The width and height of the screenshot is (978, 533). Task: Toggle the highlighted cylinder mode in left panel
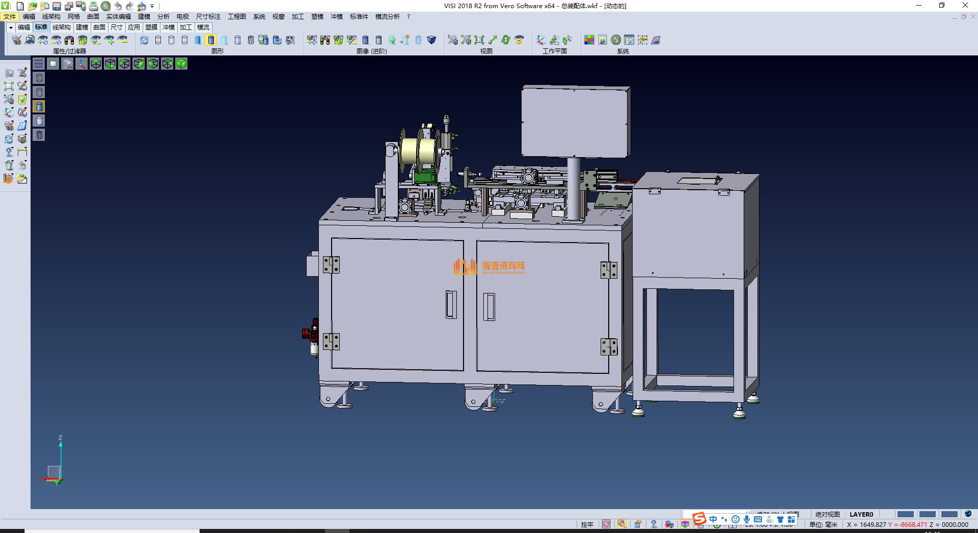point(39,106)
